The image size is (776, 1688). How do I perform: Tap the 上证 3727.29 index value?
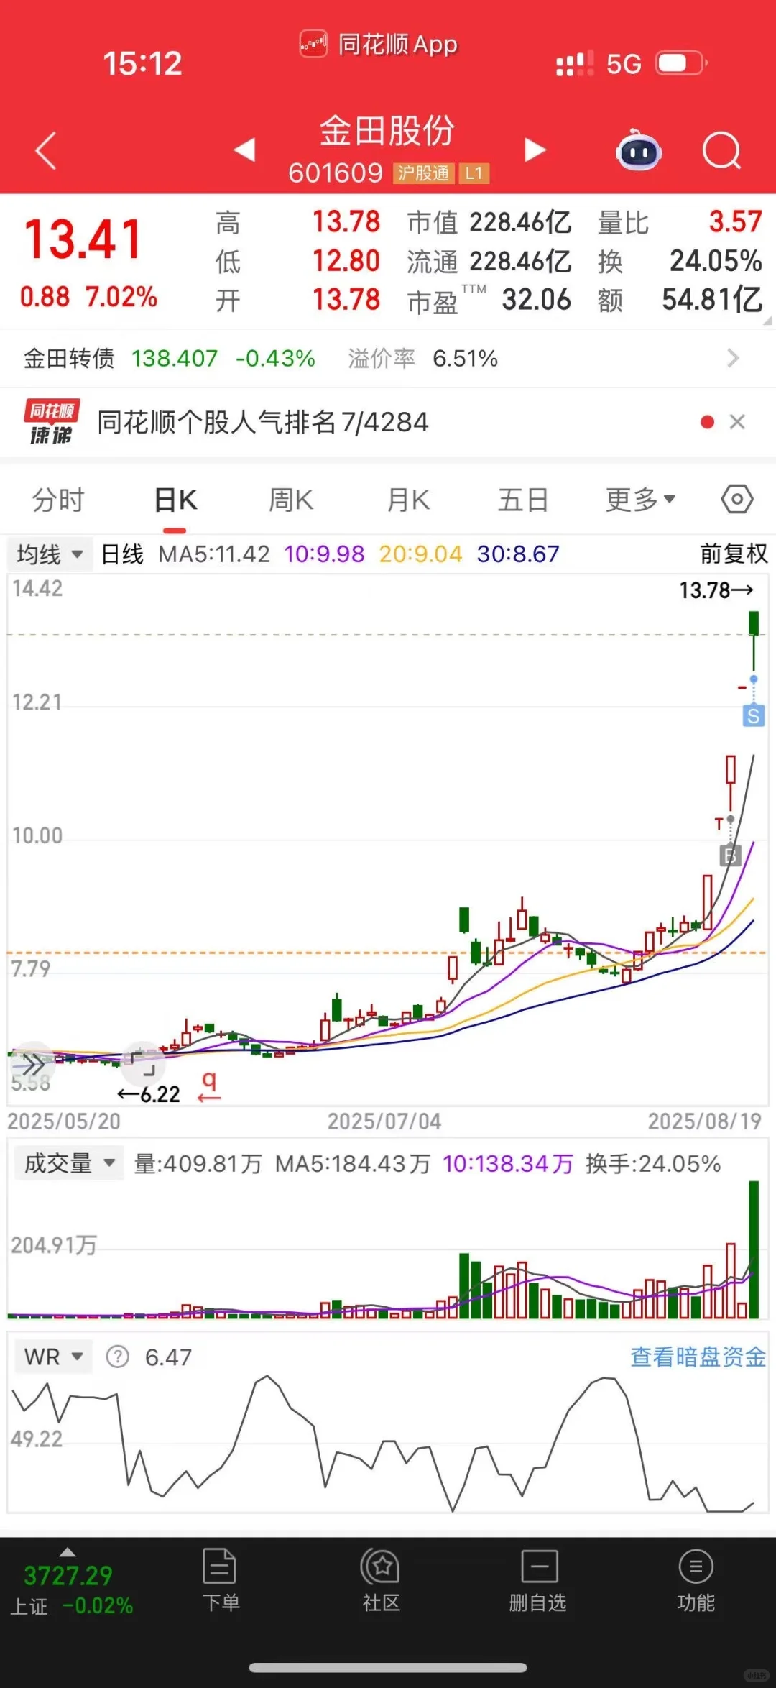pos(68,1575)
